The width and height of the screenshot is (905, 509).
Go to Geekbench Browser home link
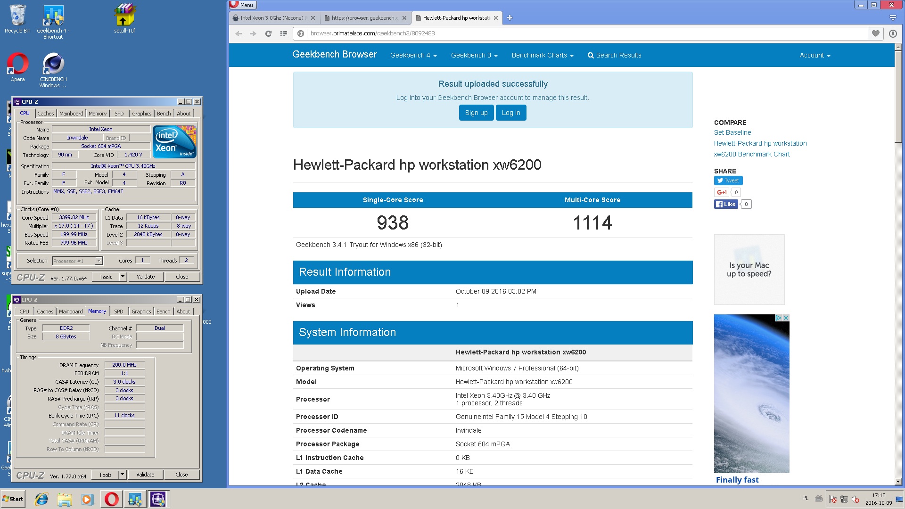click(335, 54)
